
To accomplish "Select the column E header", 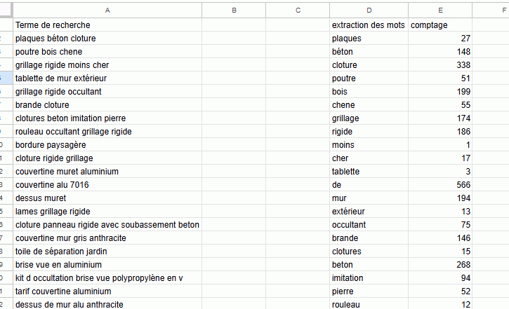I will [439, 10].
